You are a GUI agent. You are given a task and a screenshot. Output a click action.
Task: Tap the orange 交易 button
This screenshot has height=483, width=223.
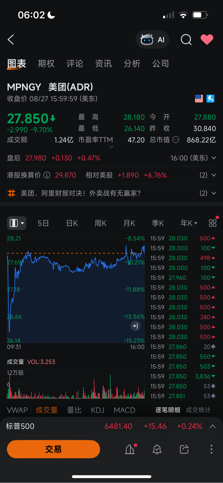pos(53,449)
